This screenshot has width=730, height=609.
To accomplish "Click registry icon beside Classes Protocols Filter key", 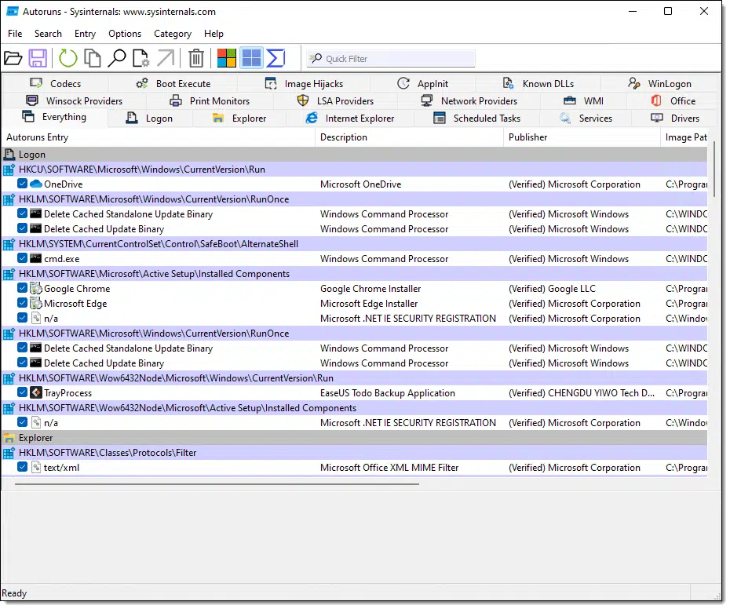I will [9, 452].
